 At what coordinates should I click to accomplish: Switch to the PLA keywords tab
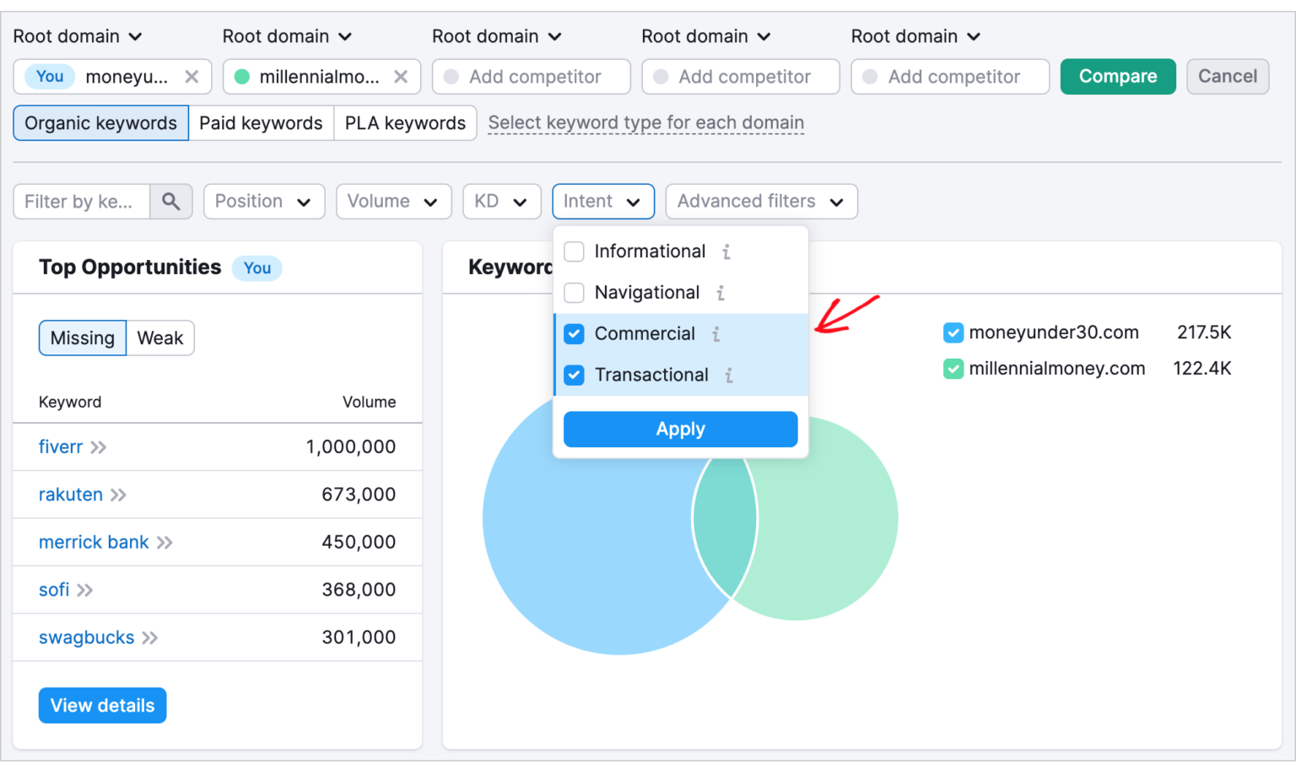405,122
